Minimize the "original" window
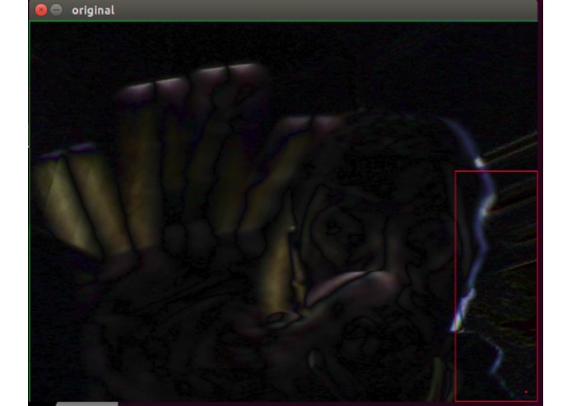The height and width of the screenshot is (406, 572). coord(56,10)
